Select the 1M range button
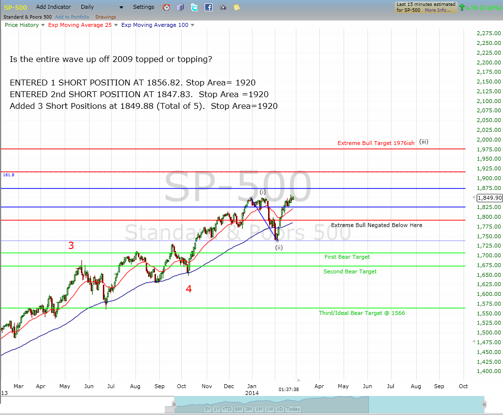503x415 pixels. (x=259, y=409)
